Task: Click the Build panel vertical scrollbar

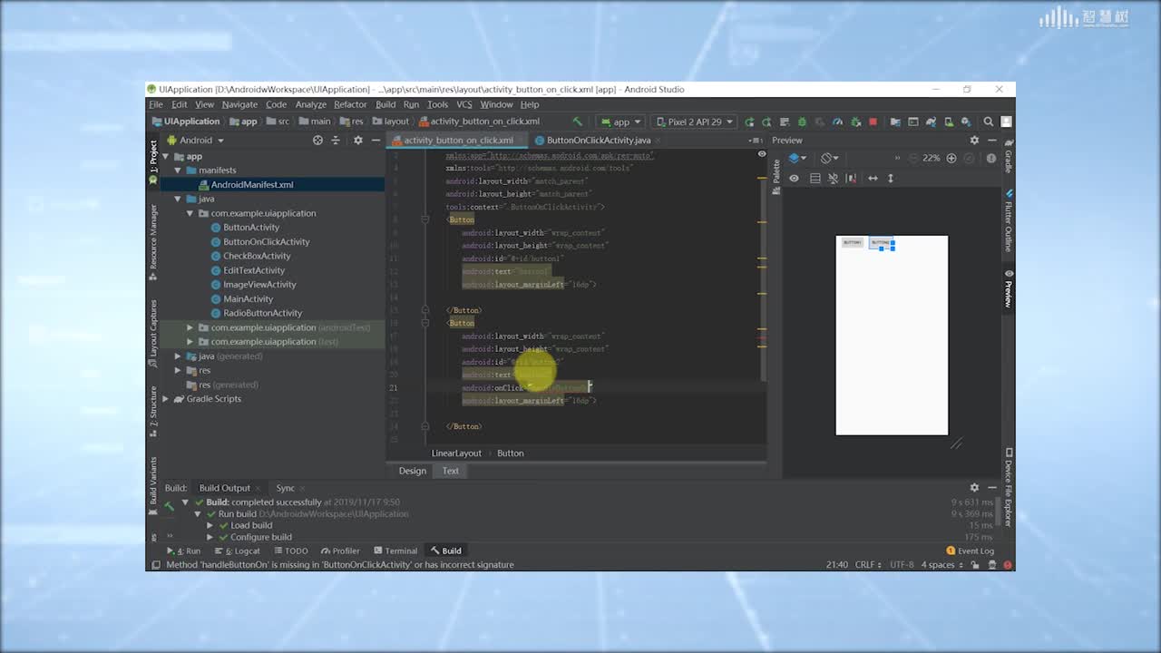Action: [1000, 512]
